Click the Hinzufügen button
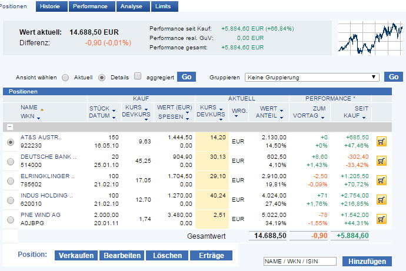 367,262
